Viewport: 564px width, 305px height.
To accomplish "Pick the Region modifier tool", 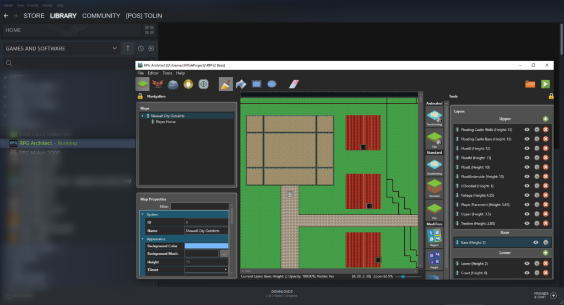I will (x=434, y=237).
